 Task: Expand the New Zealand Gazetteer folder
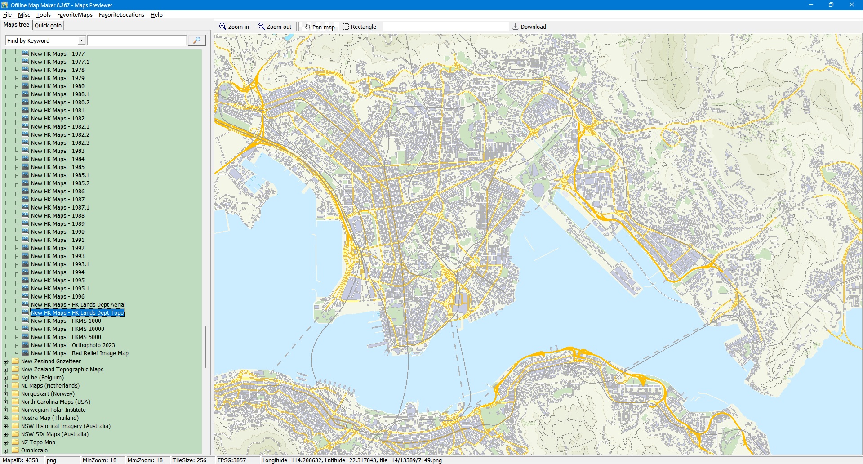[x=6, y=361]
